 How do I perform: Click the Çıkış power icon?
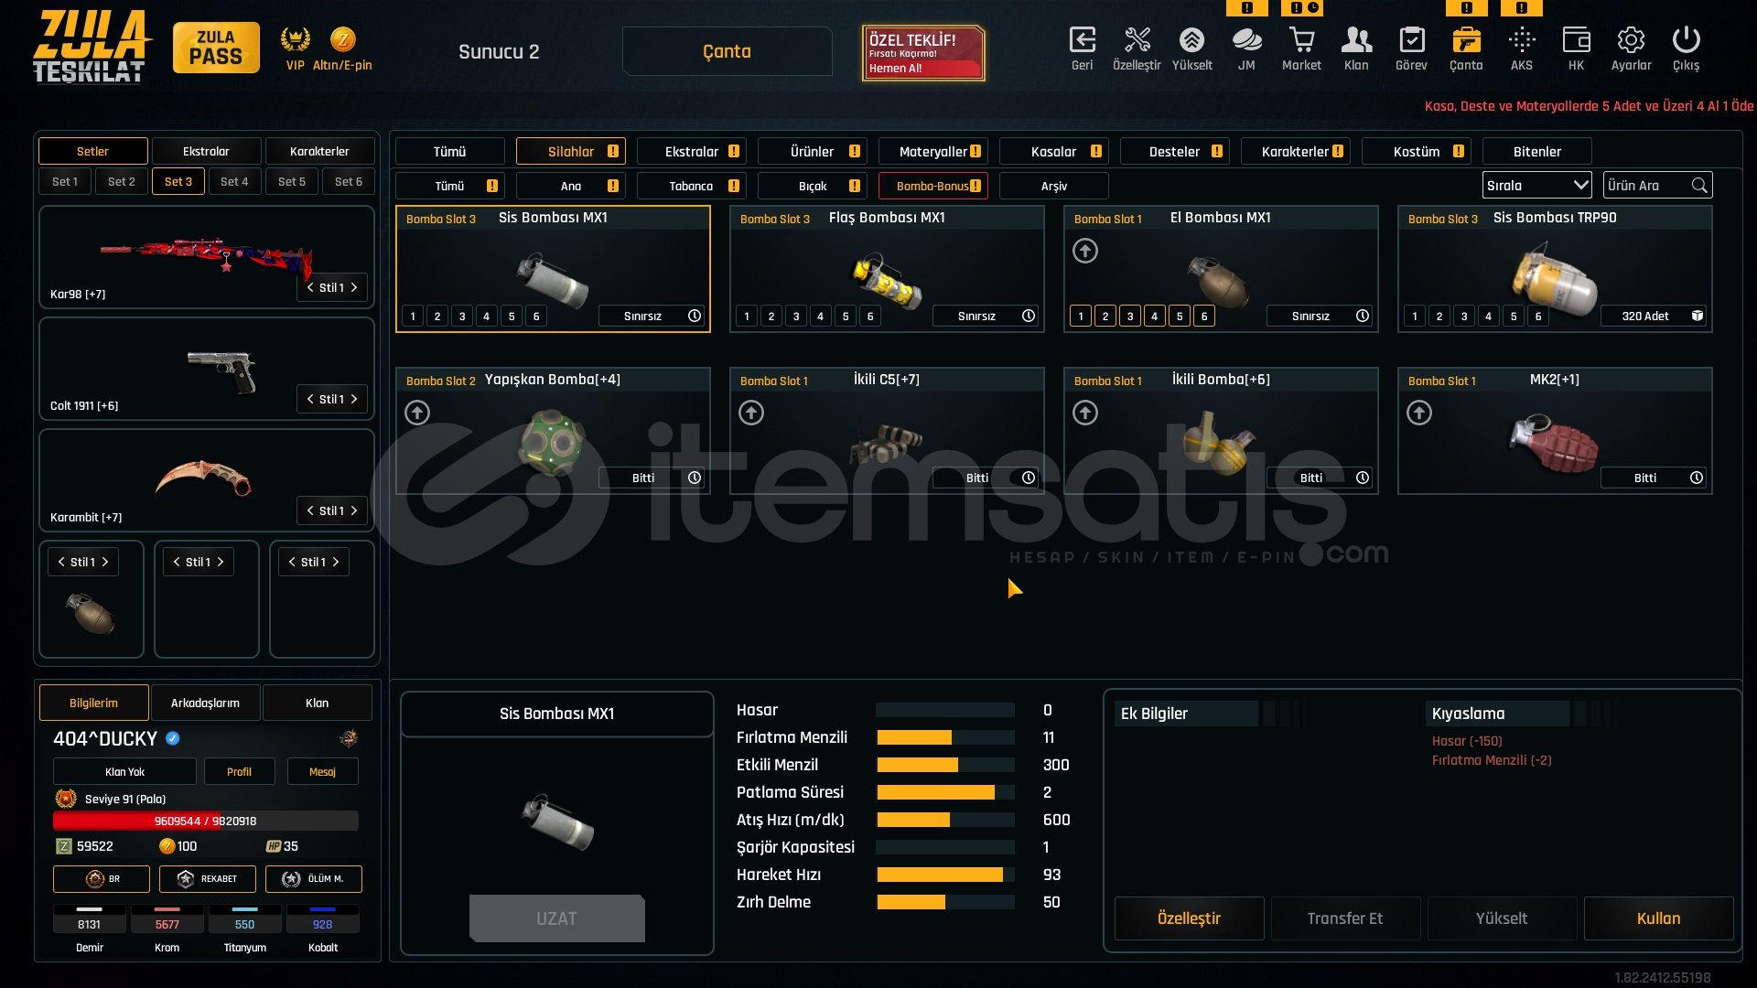pos(1686,41)
